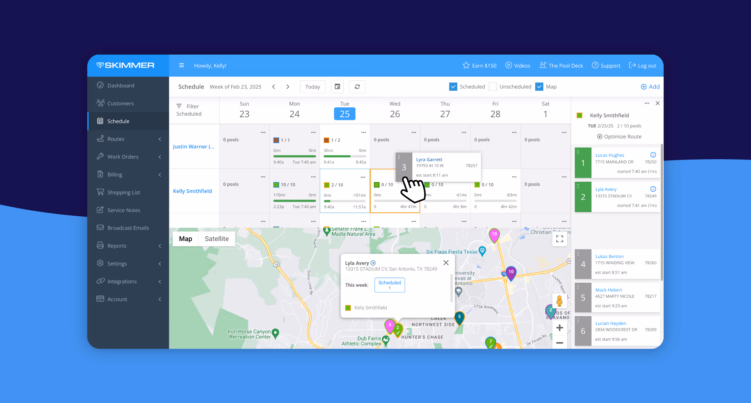Switch to Map view tab
Screen dimensions: 751x403
click(186, 239)
